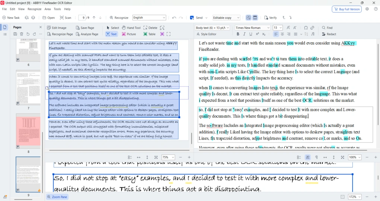Toggle italic formatting
This screenshot has height=201, width=380.
click(x=244, y=34)
